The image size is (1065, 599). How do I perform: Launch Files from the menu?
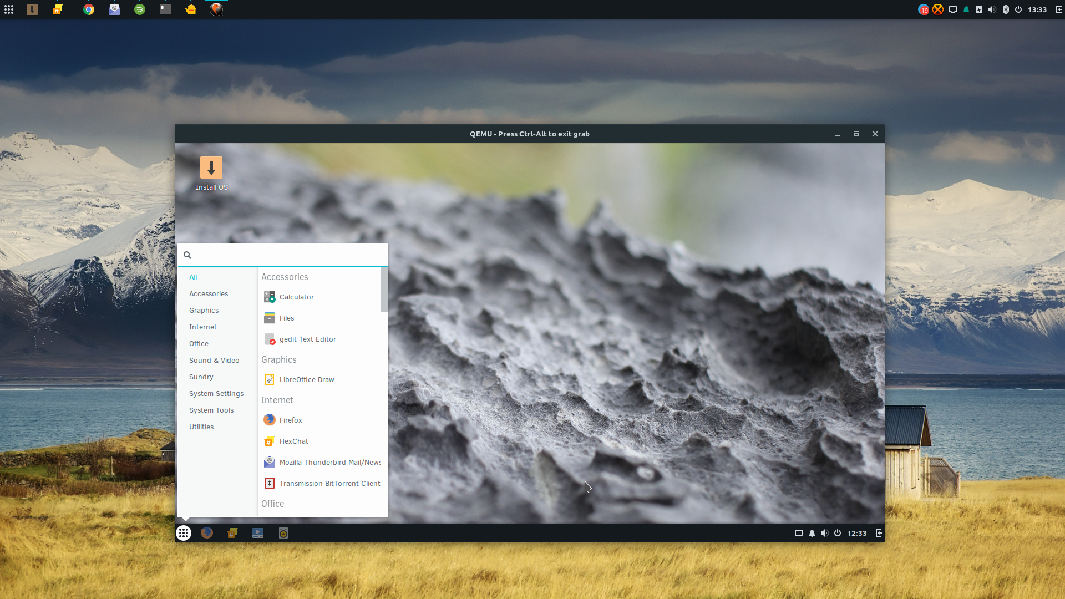coord(319,318)
